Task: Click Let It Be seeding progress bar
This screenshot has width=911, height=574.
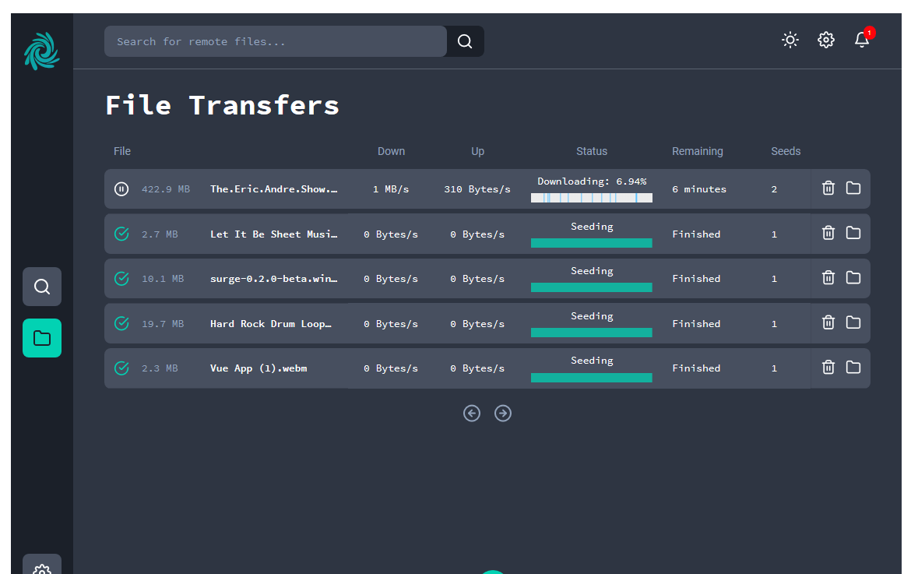Action: coord(592,243)
